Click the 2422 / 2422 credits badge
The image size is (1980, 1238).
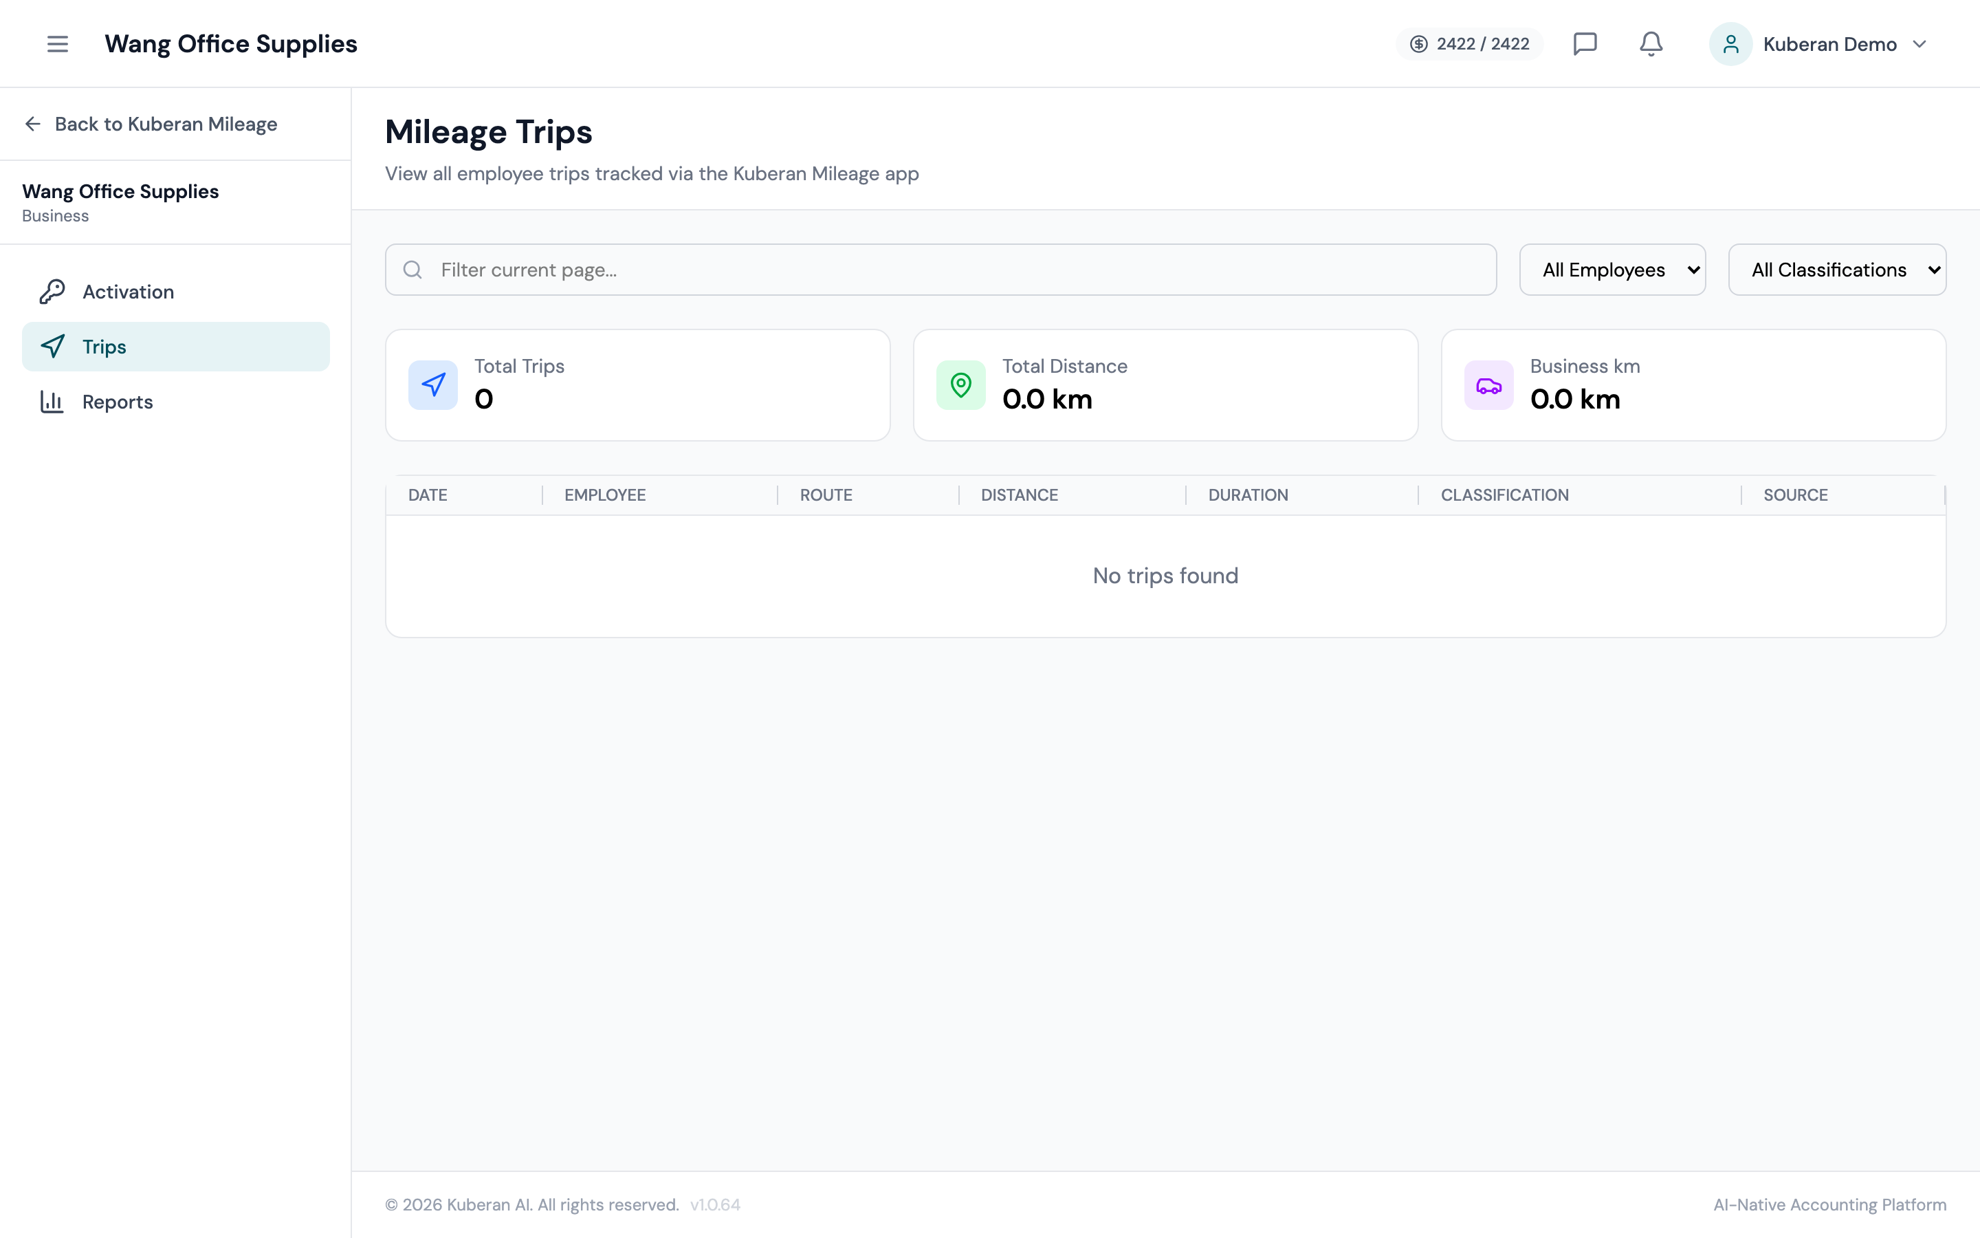tap(1469, 43)
